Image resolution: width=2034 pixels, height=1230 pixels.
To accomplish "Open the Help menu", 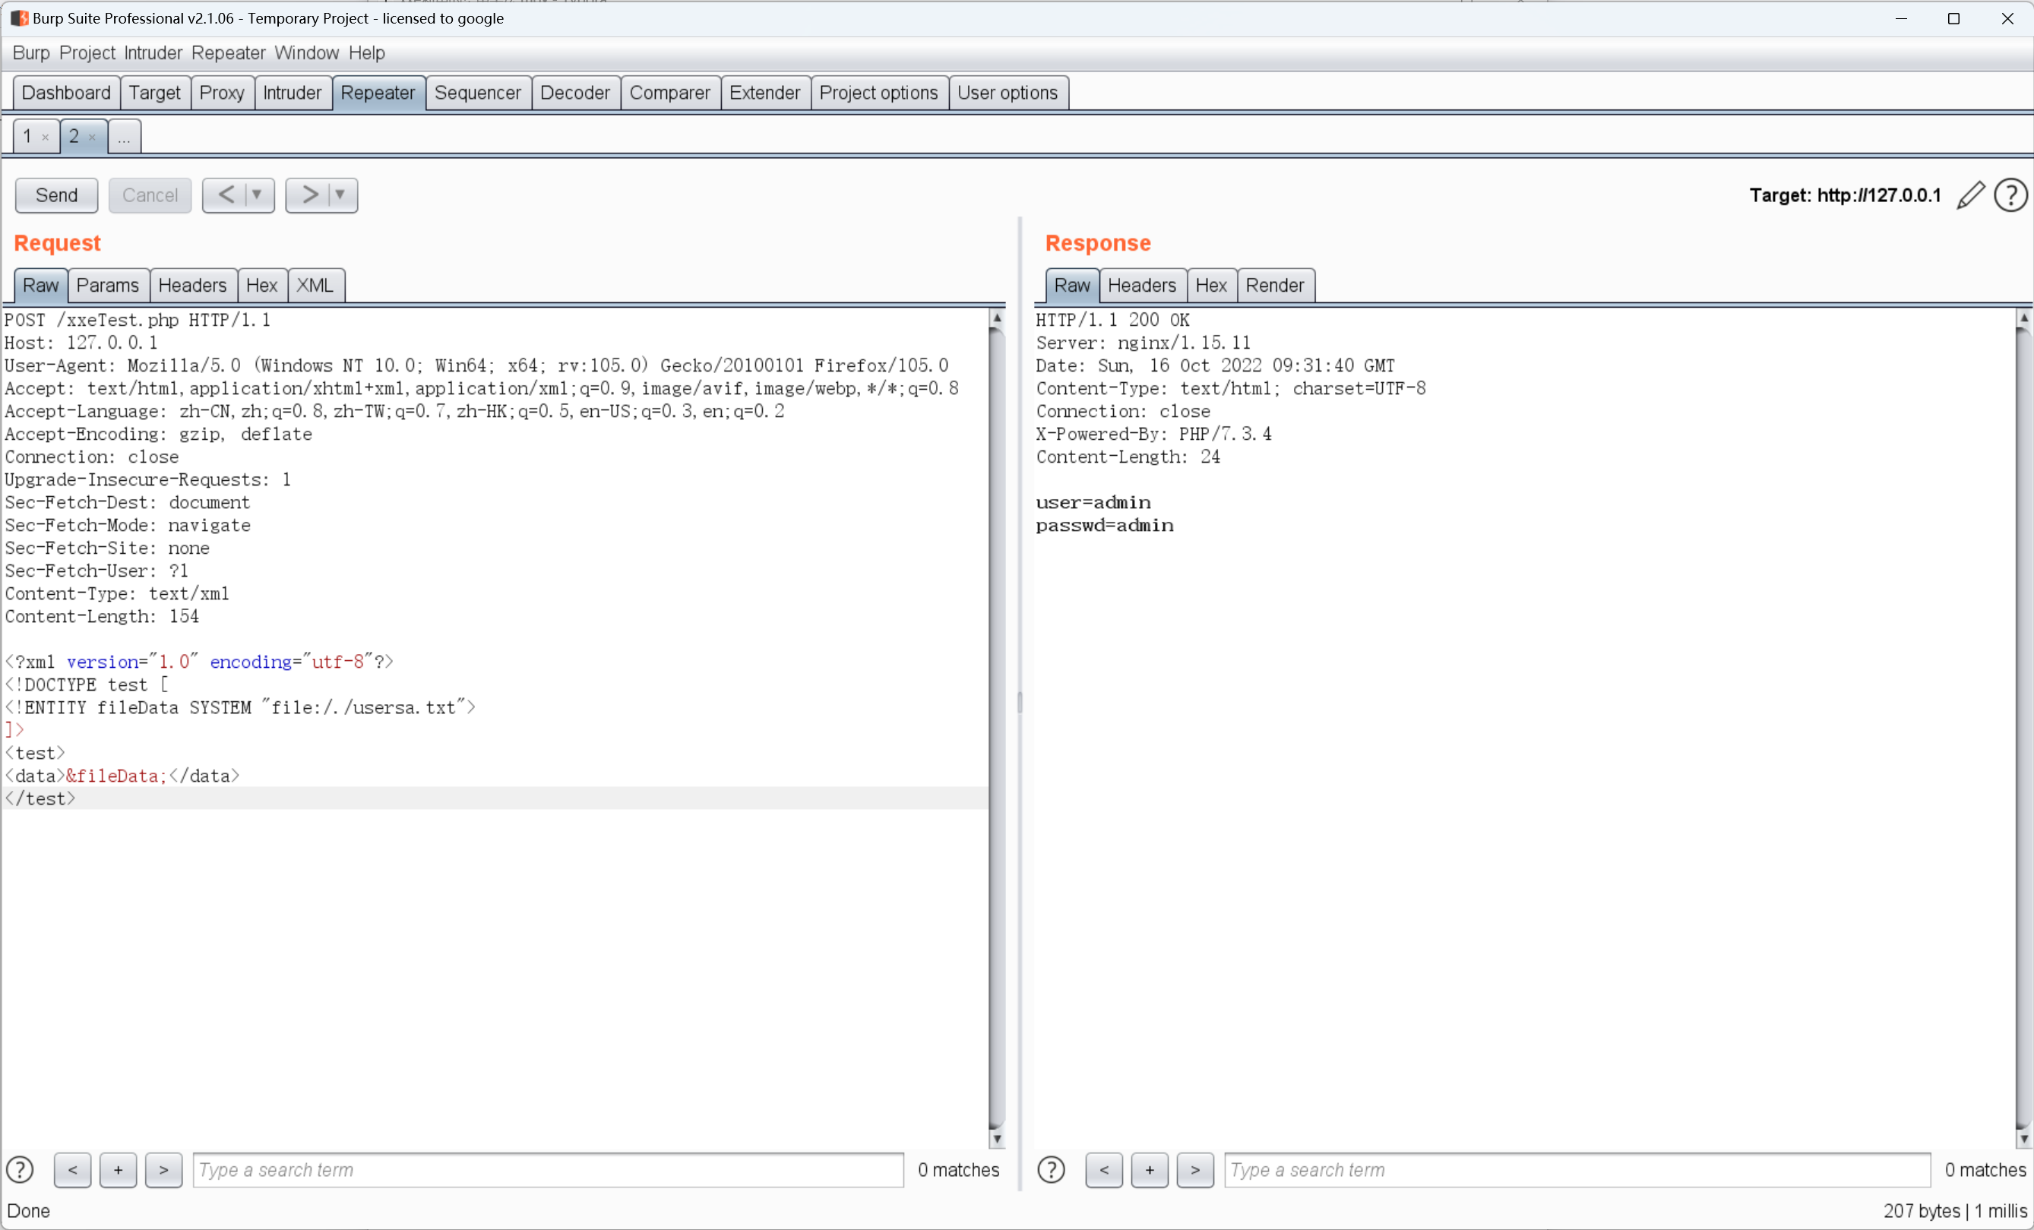I will (366, 53).
